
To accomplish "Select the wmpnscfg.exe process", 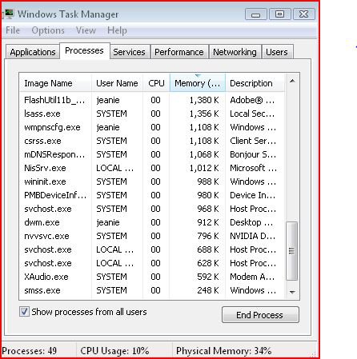I will [152, 127].
